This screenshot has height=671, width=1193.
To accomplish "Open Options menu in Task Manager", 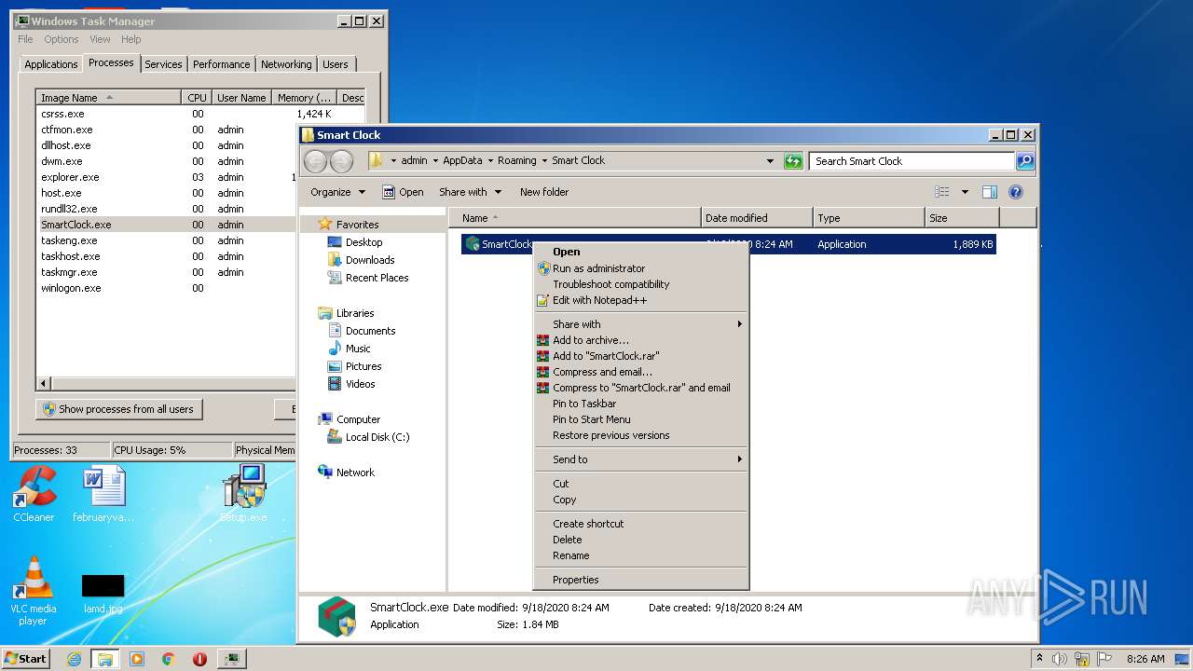I will coord(62,39).
